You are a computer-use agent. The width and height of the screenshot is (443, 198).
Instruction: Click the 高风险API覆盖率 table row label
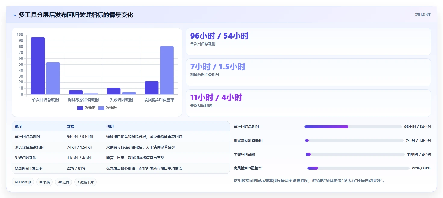coord(29,168)
